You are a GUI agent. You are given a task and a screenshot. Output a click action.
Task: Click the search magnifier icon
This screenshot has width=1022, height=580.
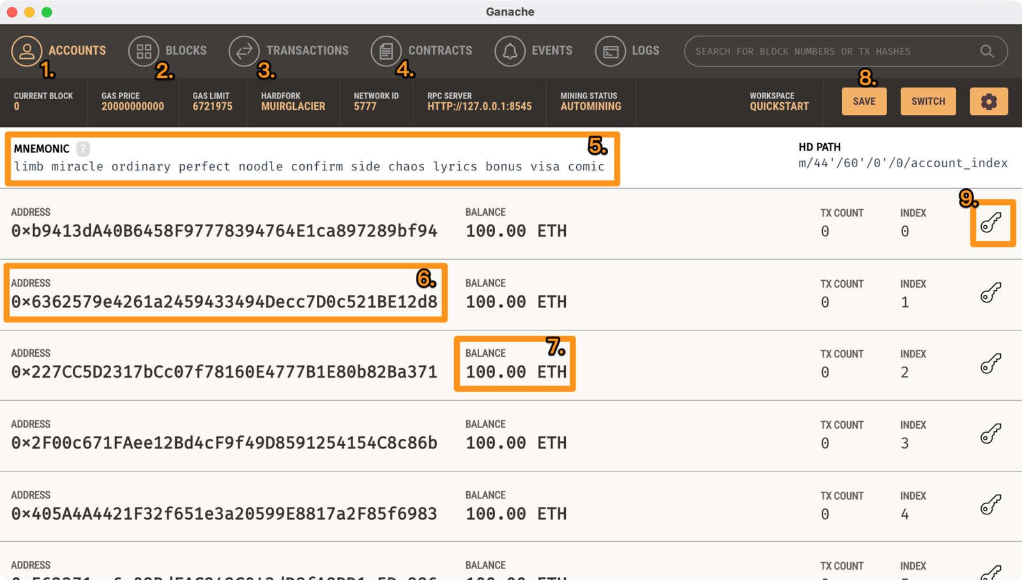pos(987,51)
